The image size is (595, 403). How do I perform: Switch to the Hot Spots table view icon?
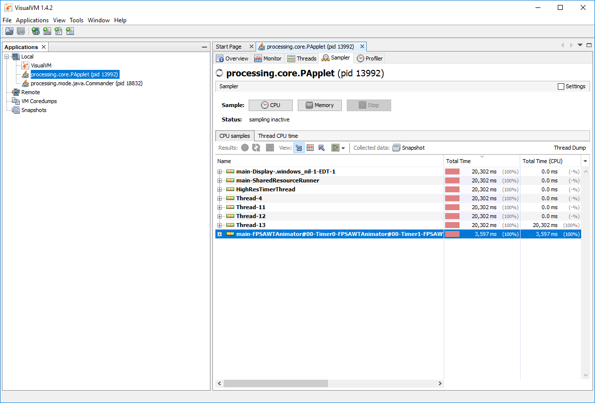310,148
